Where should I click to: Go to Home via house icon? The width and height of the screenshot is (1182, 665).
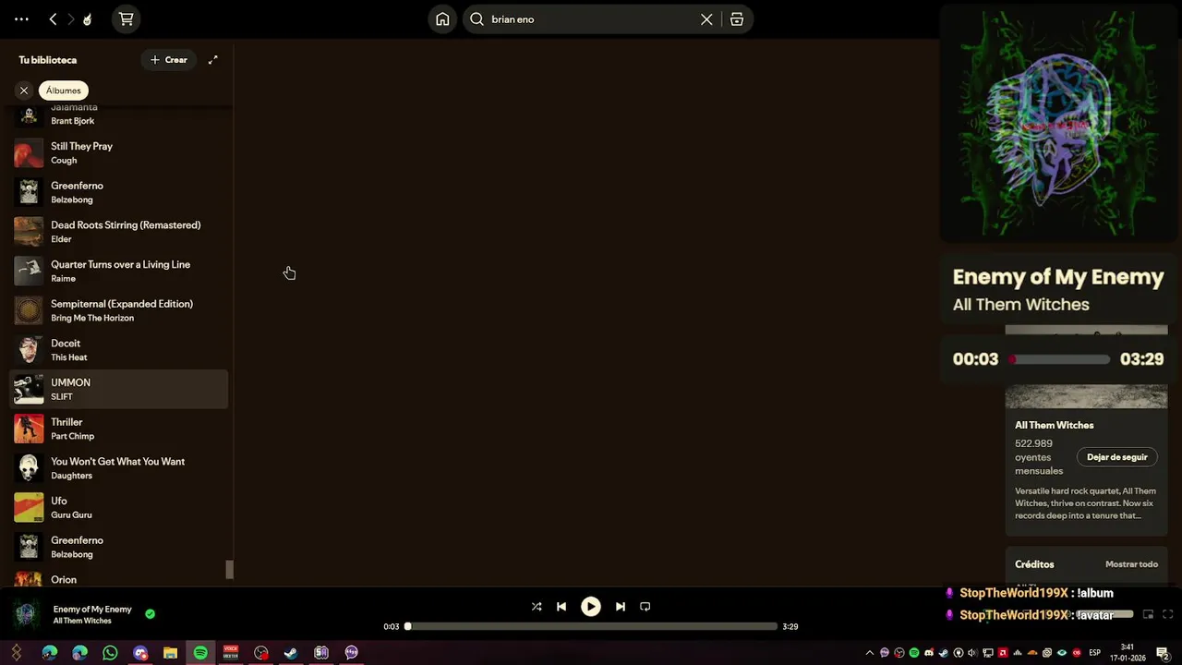coord(442,18)
